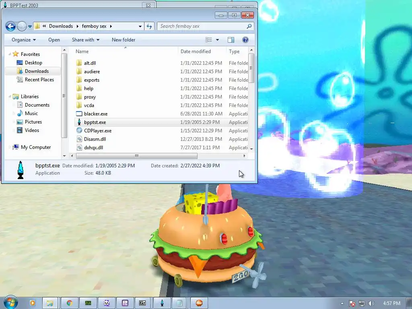Open the Chrome taskbar icon
412x309 pixels.
70,303
